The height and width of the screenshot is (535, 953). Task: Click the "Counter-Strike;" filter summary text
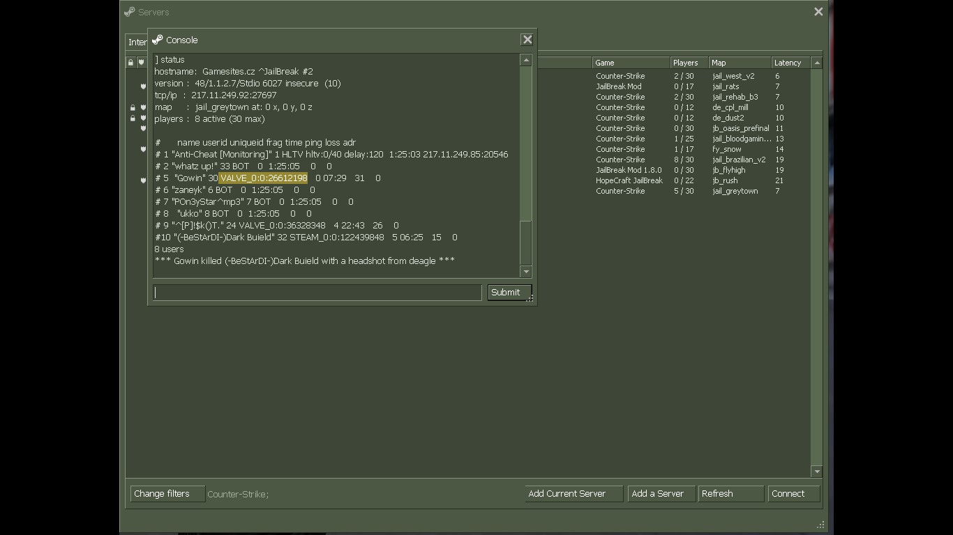[238, 495]
